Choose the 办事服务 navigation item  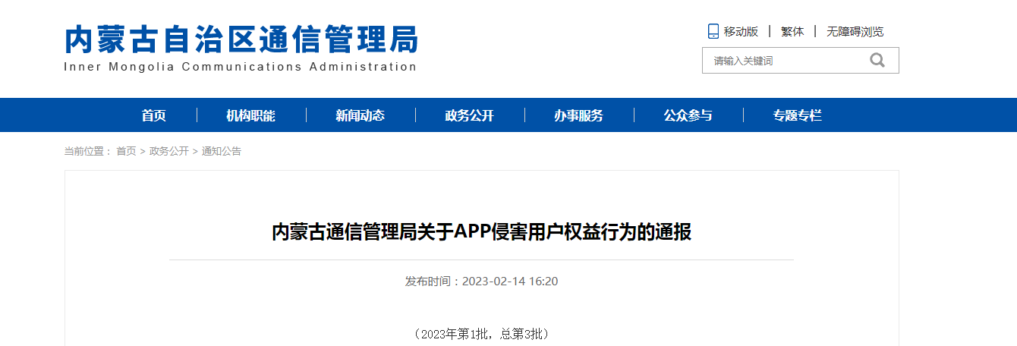click(x=578, y=115)
